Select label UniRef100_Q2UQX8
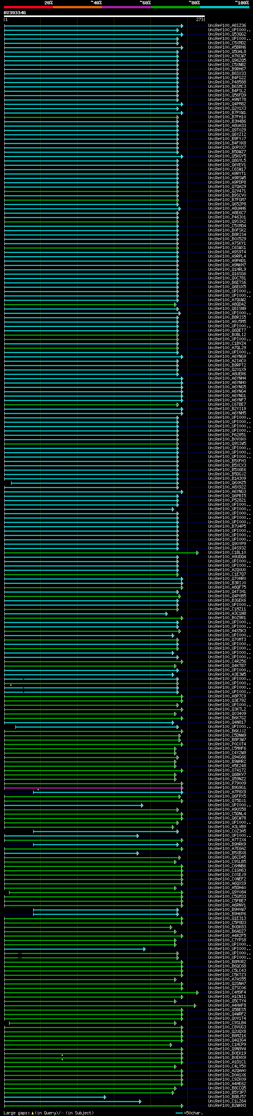 click(227, 1032)
